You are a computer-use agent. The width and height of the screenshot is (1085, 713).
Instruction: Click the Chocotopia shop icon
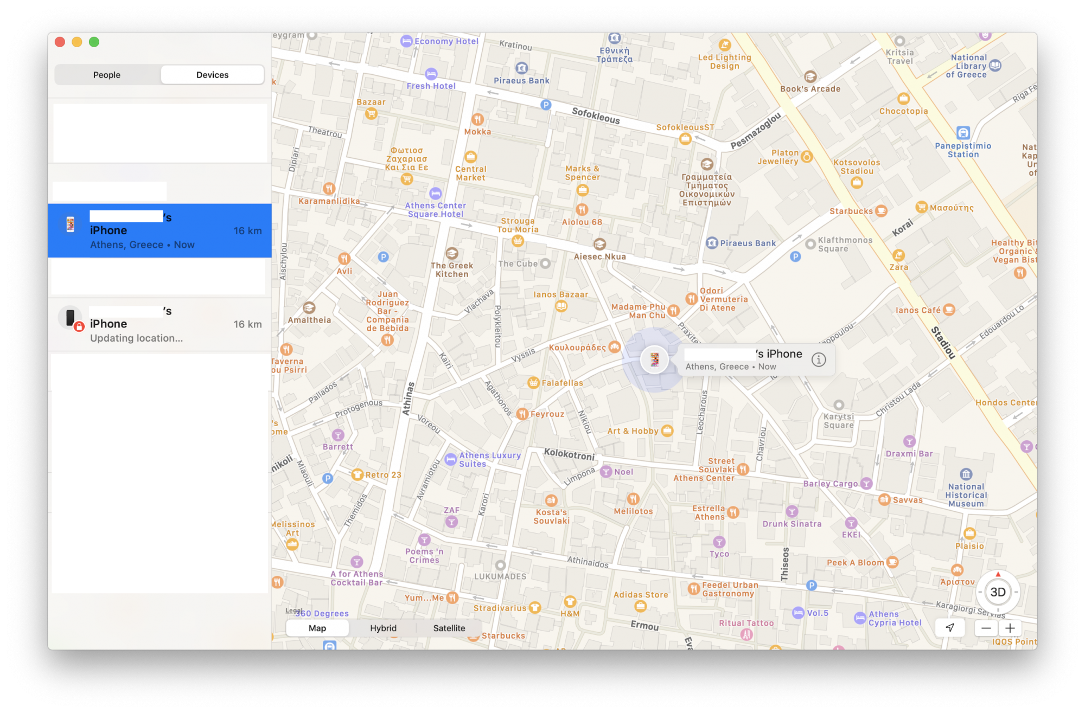point(903,99)
